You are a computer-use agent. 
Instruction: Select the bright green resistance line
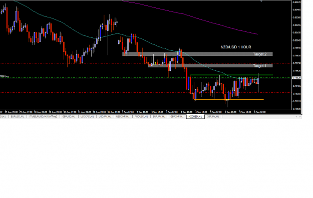click(x=231, y=75)
